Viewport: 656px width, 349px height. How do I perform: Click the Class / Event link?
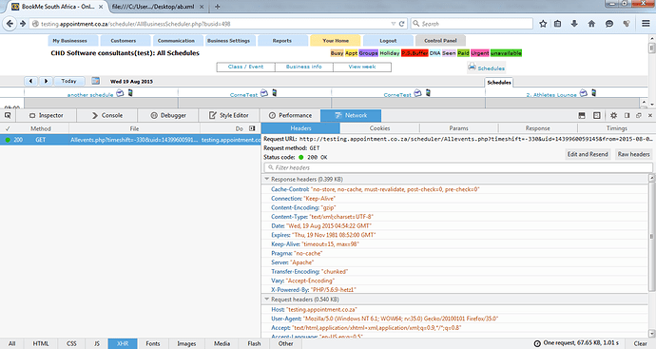(245, 67)
